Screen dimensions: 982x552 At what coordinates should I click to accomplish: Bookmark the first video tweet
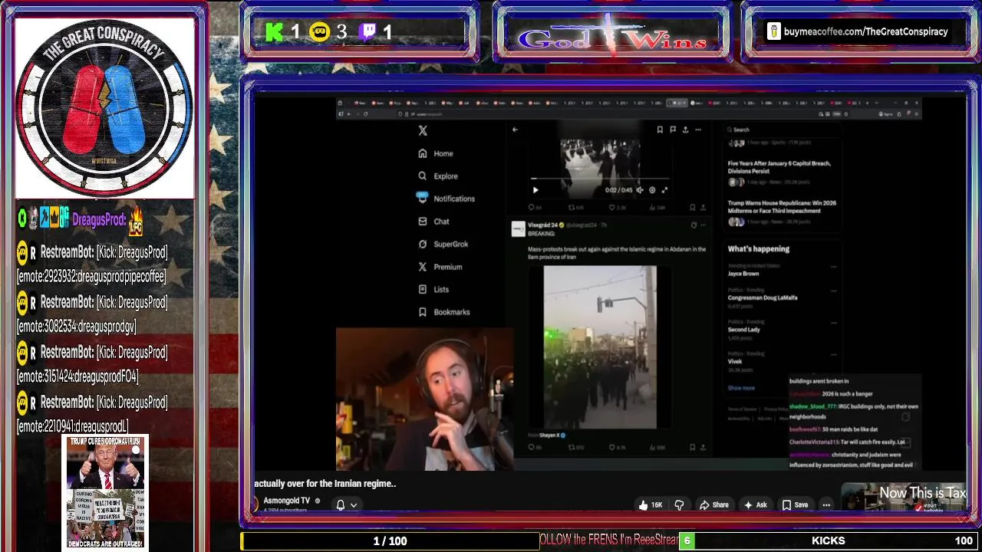coord(692,207)
